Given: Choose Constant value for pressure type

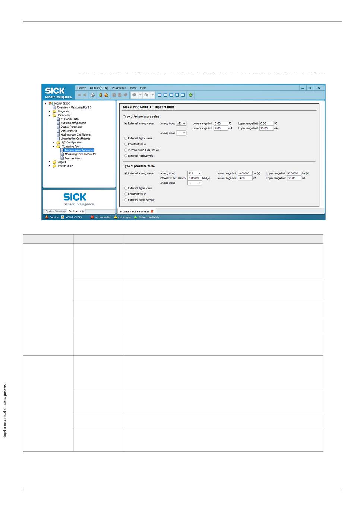Looking at the screenshot, I should (126, 194).
